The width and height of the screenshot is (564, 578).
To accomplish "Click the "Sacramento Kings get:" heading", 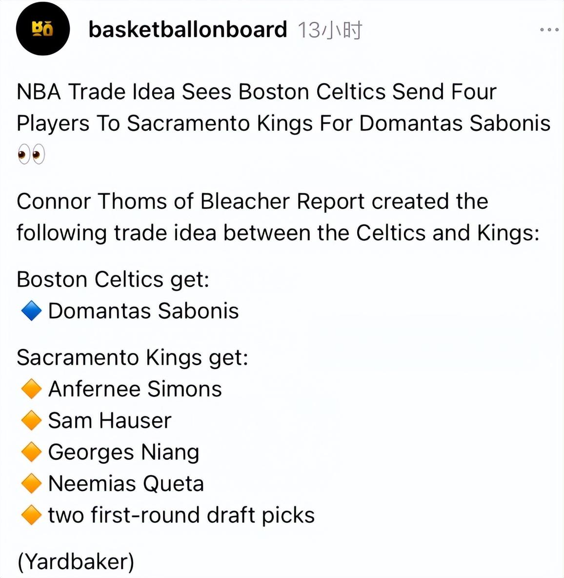I will (132, 358).
